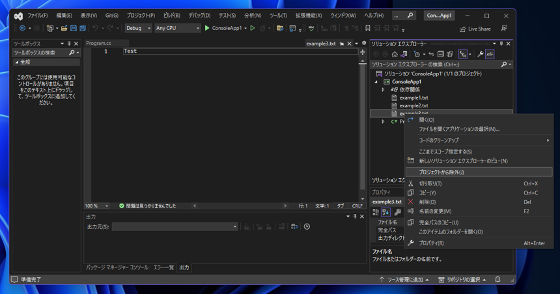560x294 pixels.
Task: Switch to the パッケージ マネージャー コンソール tab
Action: pos(117,267)
